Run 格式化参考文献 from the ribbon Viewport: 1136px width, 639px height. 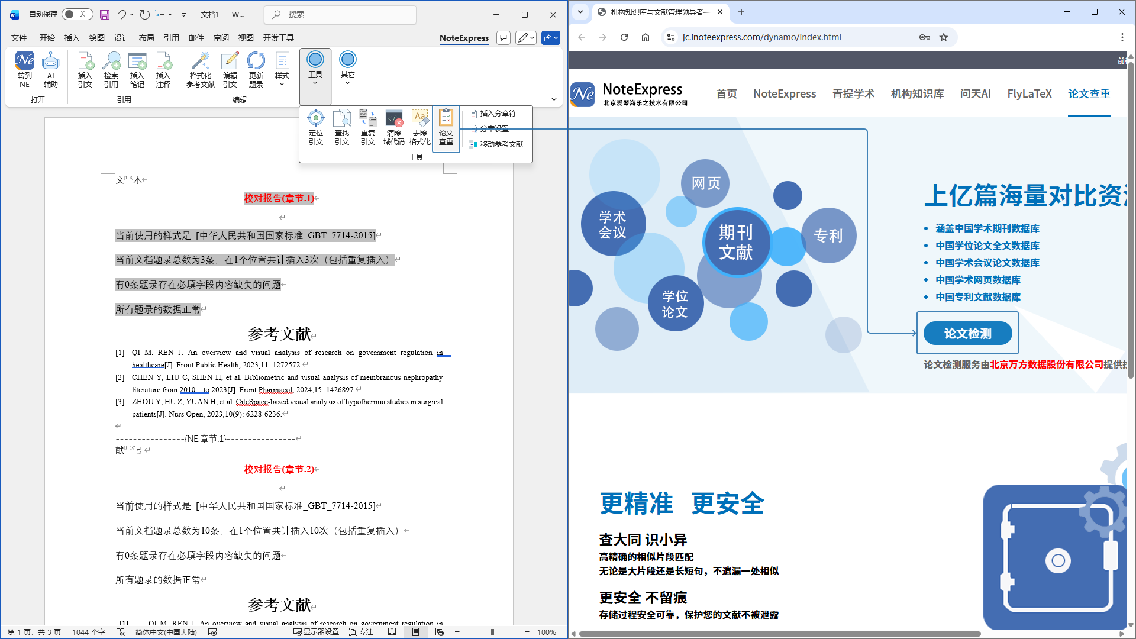click(x=201, y=70)
